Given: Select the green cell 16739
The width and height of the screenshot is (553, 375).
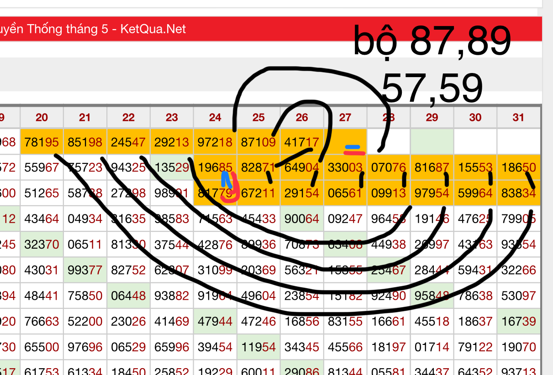Looking at the screenshot, I should click(518, 322).
